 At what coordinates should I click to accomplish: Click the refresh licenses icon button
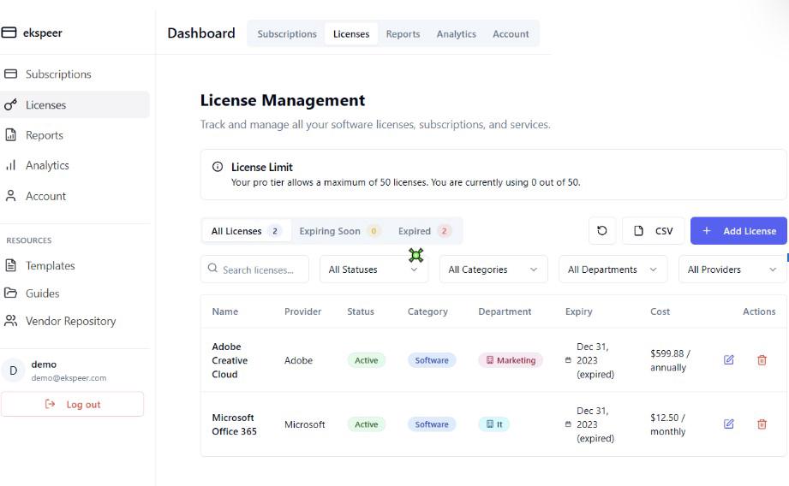(601, 231)
